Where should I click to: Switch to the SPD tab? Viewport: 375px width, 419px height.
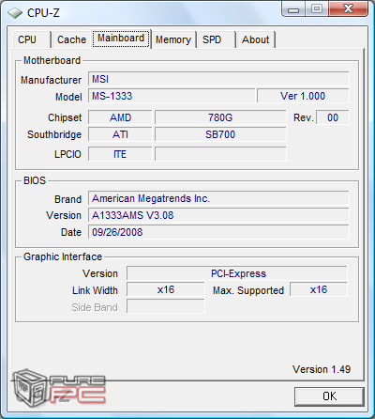coord(216,39)
